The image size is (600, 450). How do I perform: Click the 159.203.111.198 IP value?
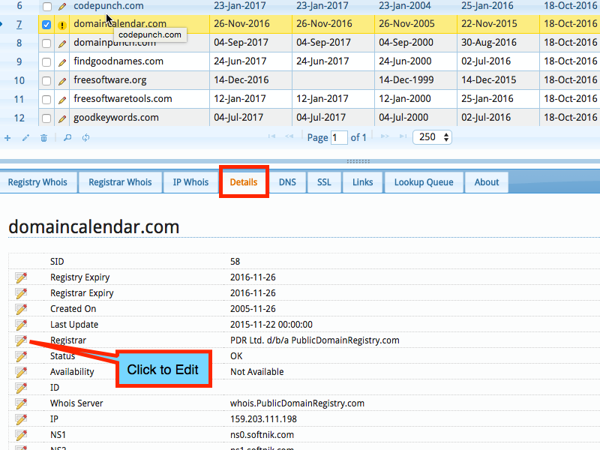(x=263, y=419)
